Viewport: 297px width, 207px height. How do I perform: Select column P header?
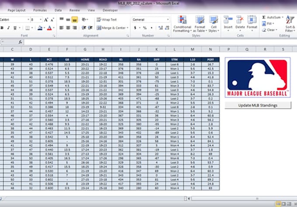[228, 49]
